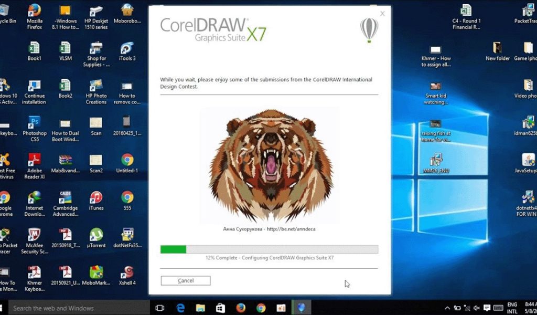
Task: Open Untitled-1 Chrome shortcut
Action: click(x=127, y=163)
